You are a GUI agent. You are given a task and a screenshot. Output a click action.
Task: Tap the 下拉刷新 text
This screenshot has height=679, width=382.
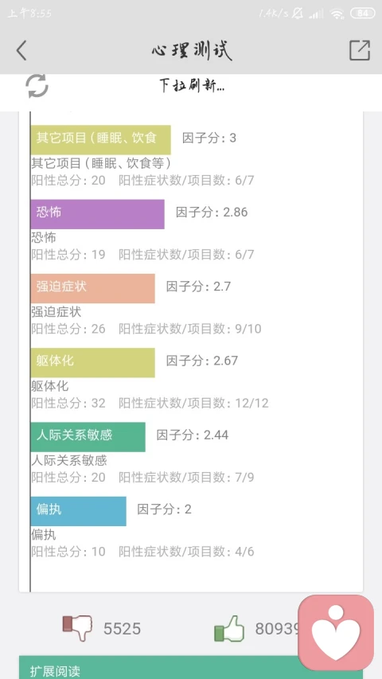tap(192, 86)
